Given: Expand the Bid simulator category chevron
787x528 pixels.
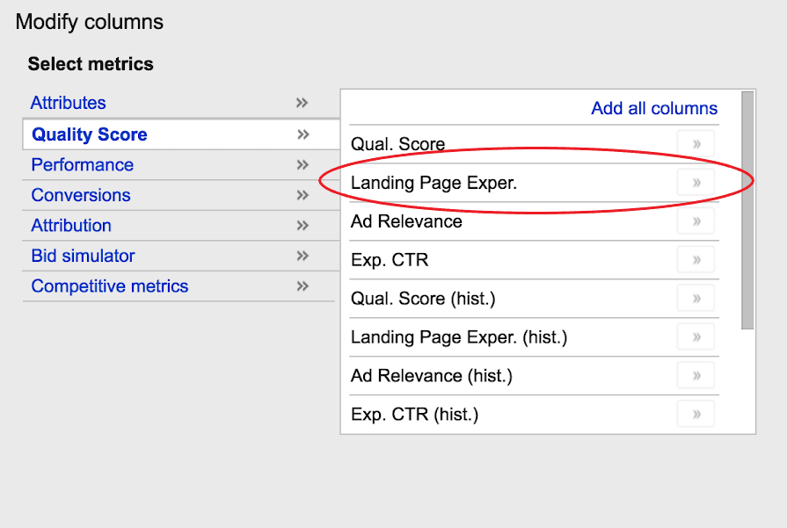Looking at the screenshot, I should click(x=302, y=256).
